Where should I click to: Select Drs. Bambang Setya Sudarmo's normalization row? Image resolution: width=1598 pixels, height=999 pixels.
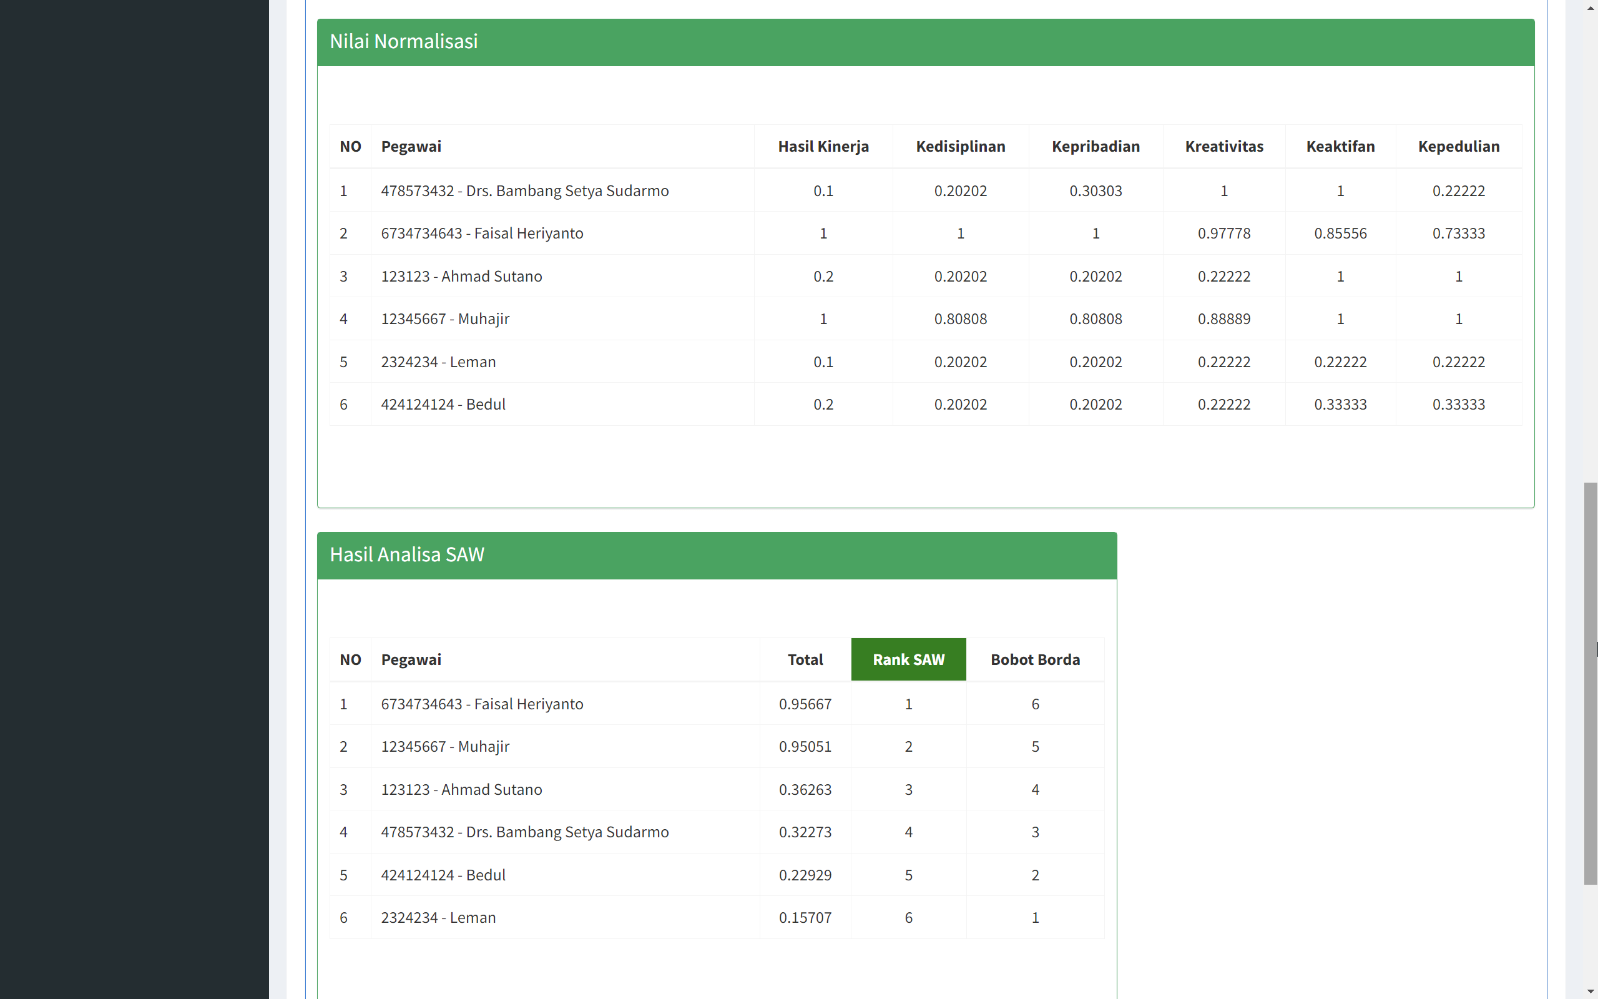(524, 190)
